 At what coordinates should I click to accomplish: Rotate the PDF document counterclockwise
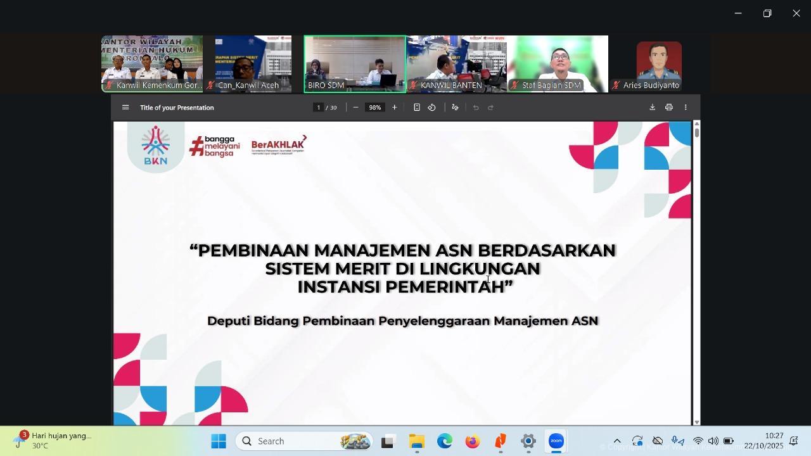[431, 108]
